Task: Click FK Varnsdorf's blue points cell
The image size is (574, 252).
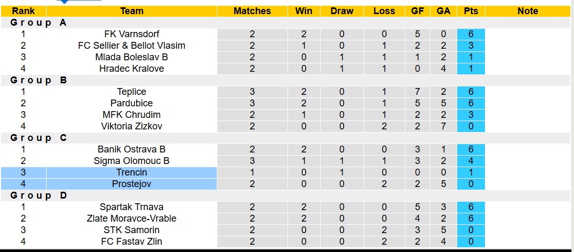Action: (470, 34)
